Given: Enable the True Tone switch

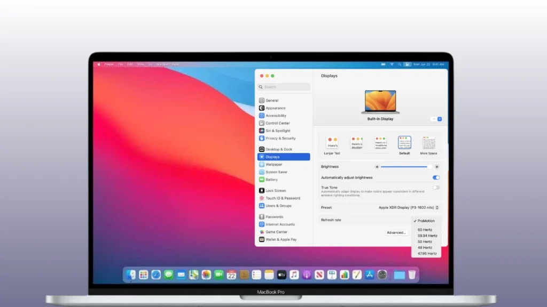Looking at the screenshot, I should (436, 188).
